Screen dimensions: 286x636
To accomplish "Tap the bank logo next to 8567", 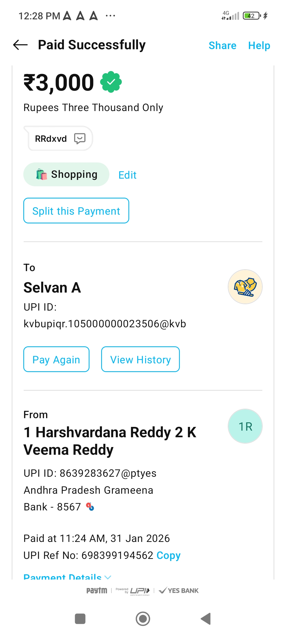I will (x=90, y=507).
